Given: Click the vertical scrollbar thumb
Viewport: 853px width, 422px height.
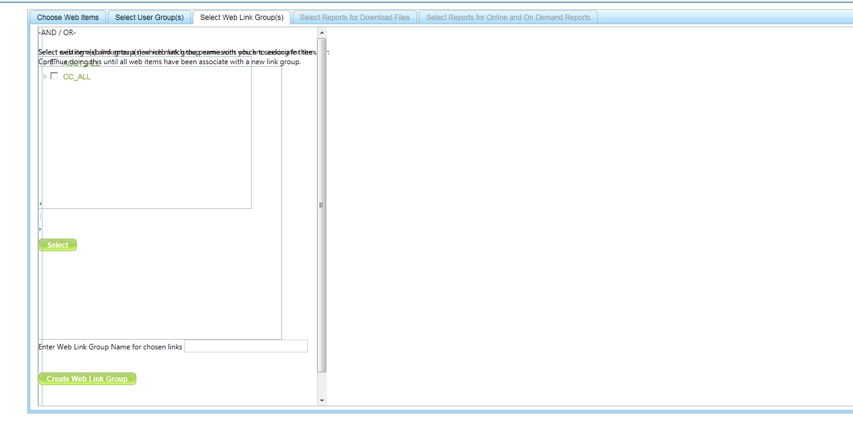Looking at the screenshot, I should tap(322, 205).
